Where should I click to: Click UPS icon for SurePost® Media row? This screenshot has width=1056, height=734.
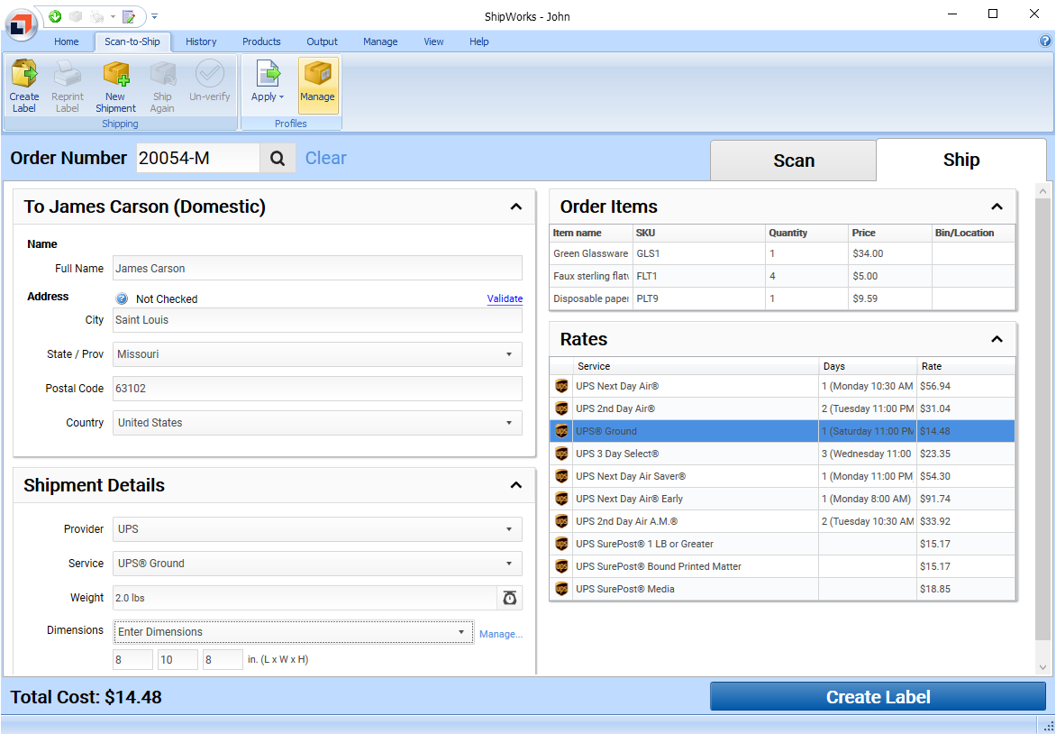click(561, 589)
